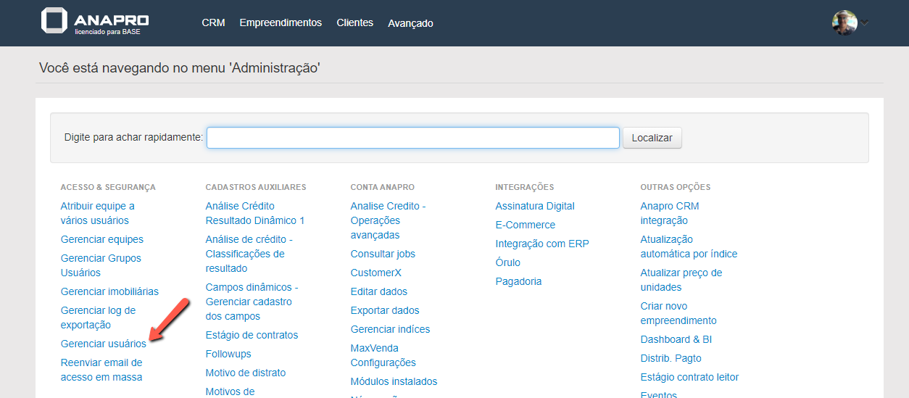The height and width of the screenshot is (398, 909).
Task: Open the Exportar dados option
Action: [x=384, y=310]
